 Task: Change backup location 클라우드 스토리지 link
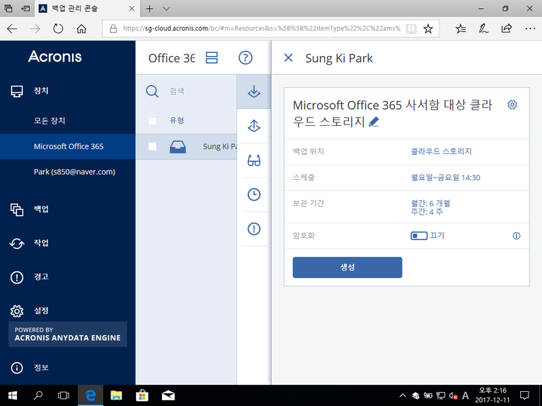(x=441, y=152)
